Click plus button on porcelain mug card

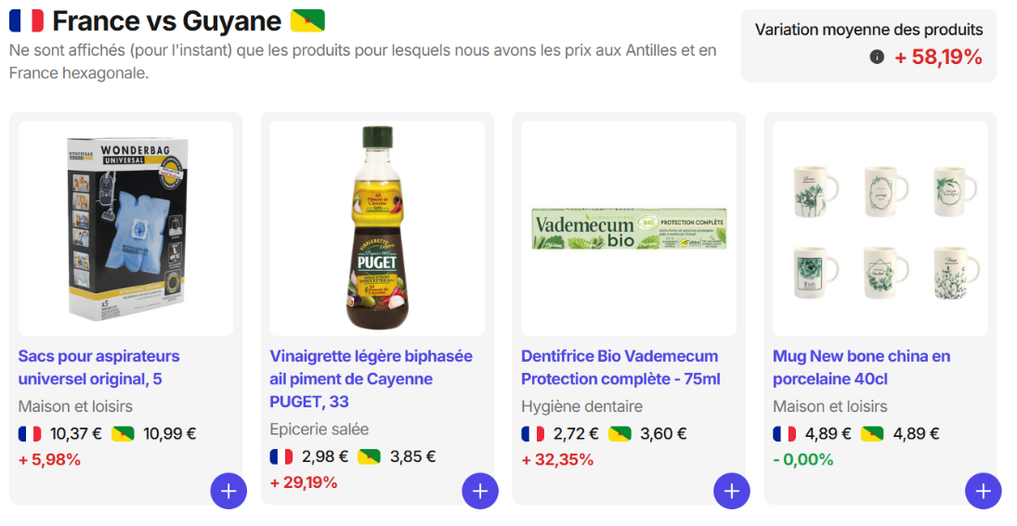pos(984,491)
